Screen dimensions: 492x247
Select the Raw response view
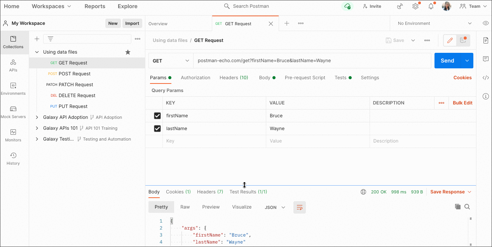[185, 207]
